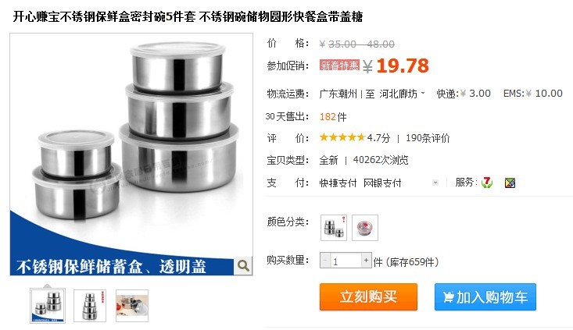573x330 pixels.
Task: Click the 7-day return service icon
Action: (487, 183)
